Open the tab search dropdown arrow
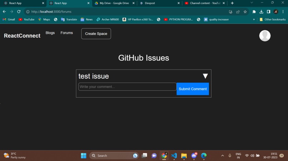This screenshot has width=288, height=161. click(252, 2)
